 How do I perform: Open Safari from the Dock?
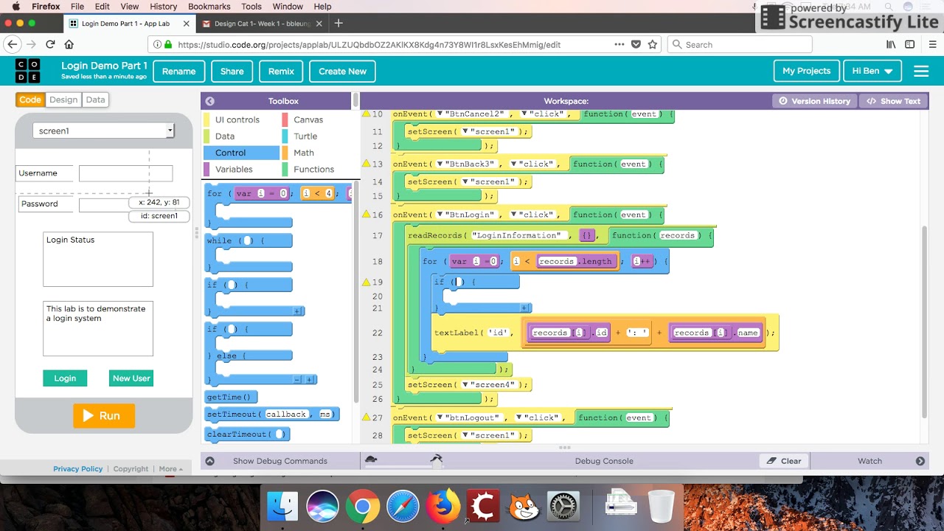[x=403, y=507]
